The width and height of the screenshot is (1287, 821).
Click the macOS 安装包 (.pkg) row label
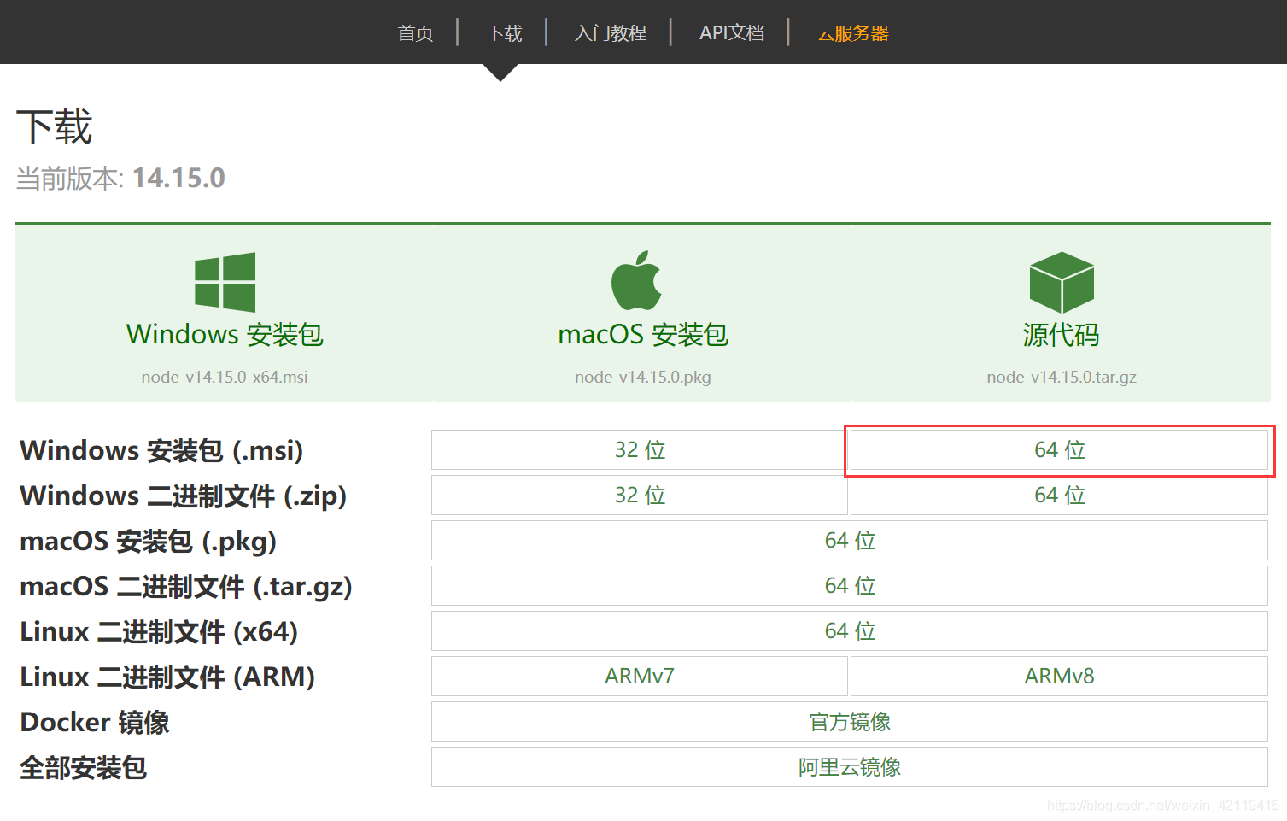(148, 541)
